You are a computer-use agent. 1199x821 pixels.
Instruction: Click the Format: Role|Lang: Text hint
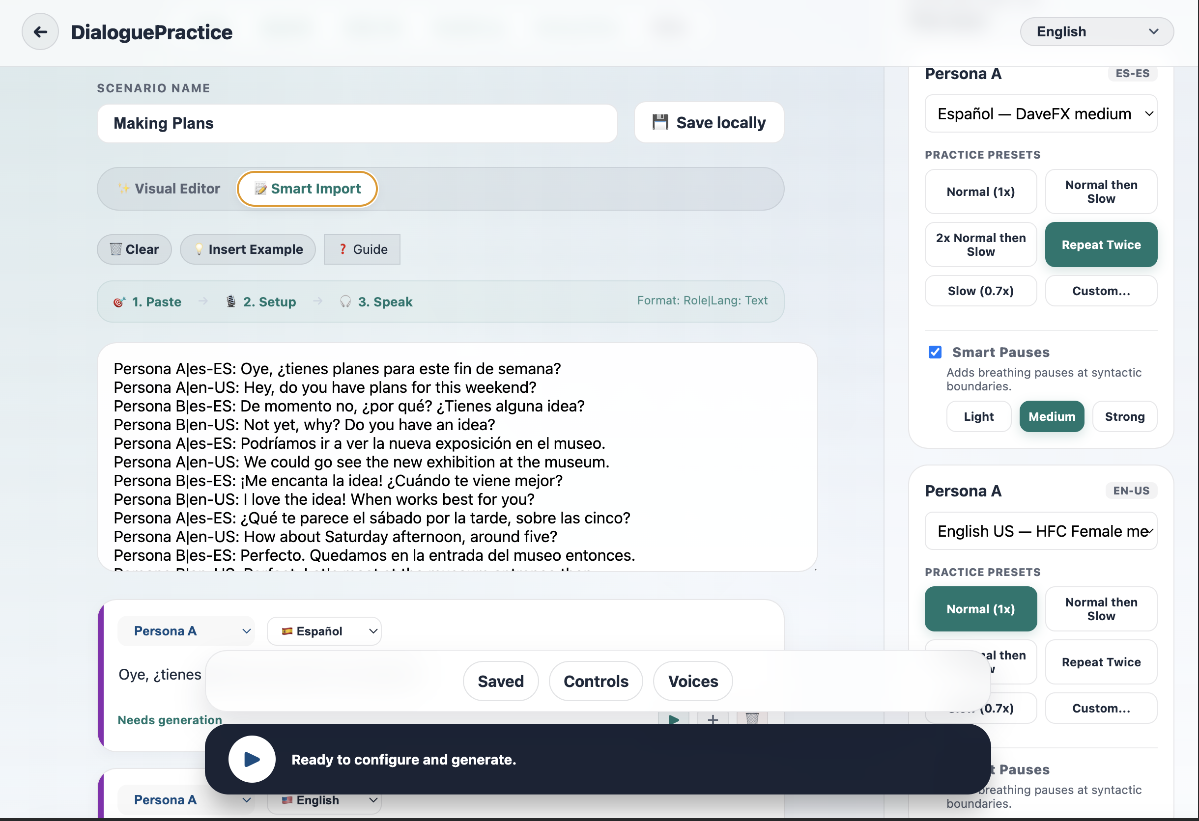pos(702,301)
